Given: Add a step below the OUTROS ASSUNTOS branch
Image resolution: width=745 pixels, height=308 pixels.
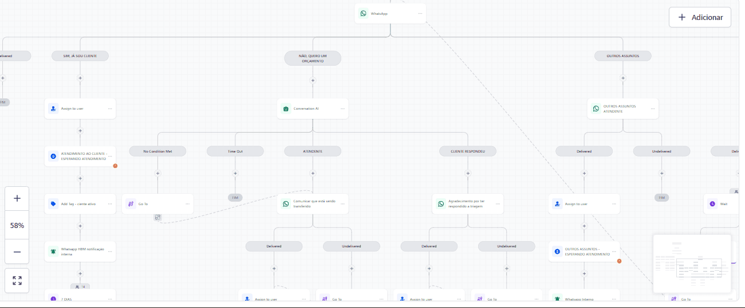Looking at the screenshot, I should pyautogui.click(x=623, y=78).
